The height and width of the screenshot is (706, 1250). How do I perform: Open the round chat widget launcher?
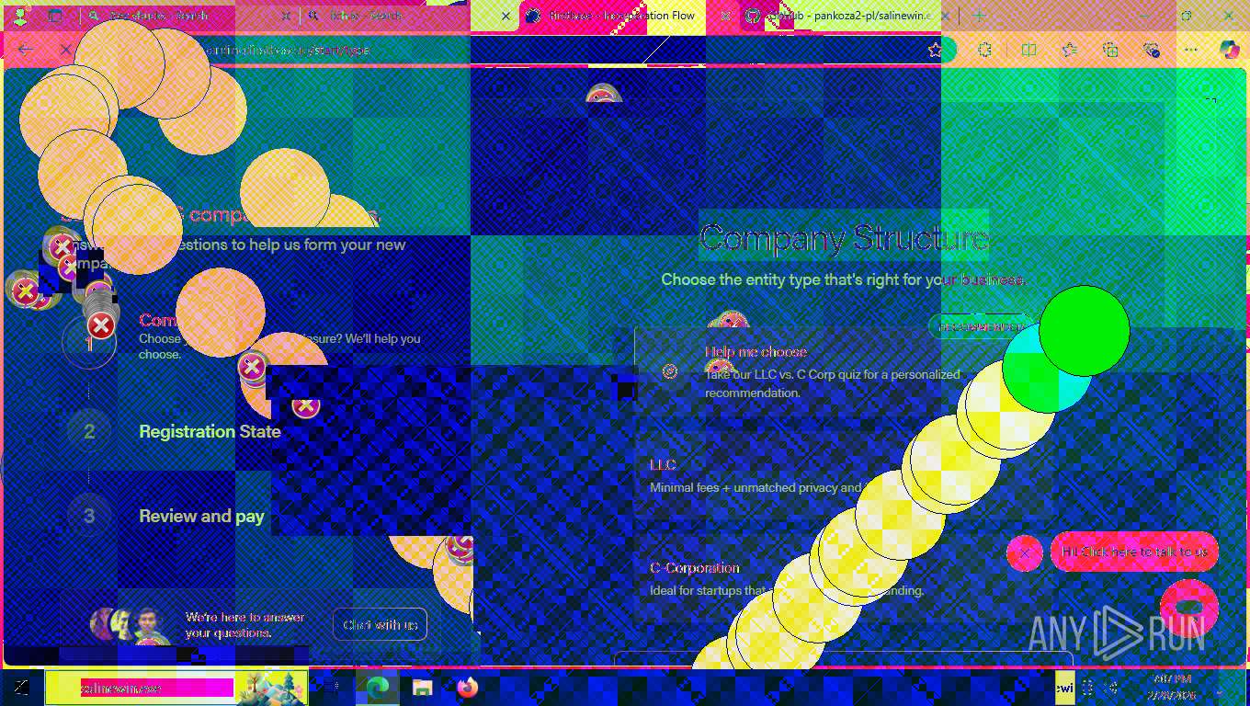click(1189, 608)
